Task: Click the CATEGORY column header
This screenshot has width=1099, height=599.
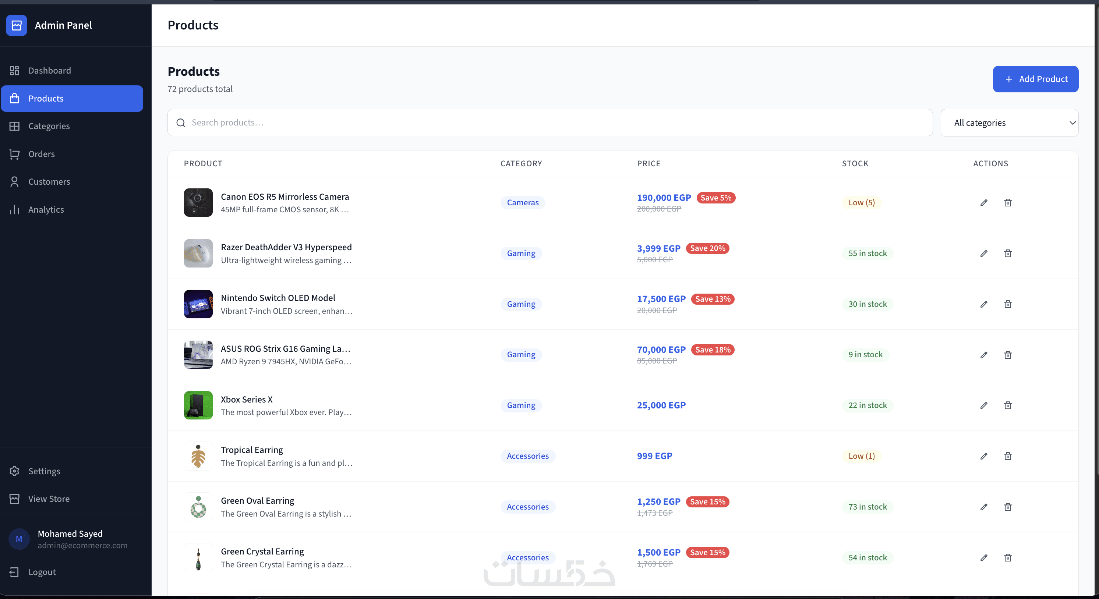Action: 521,164
